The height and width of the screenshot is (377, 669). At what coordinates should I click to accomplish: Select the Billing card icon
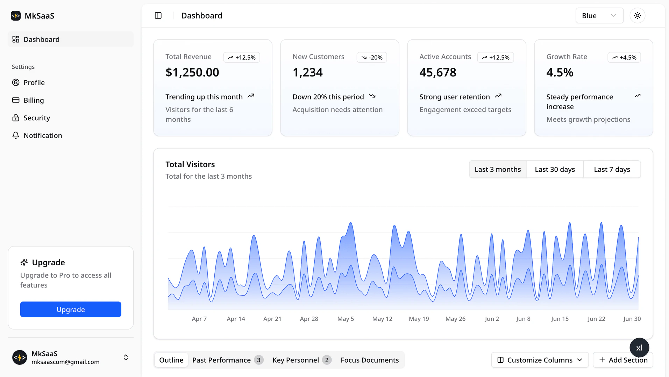click(15, 100)
